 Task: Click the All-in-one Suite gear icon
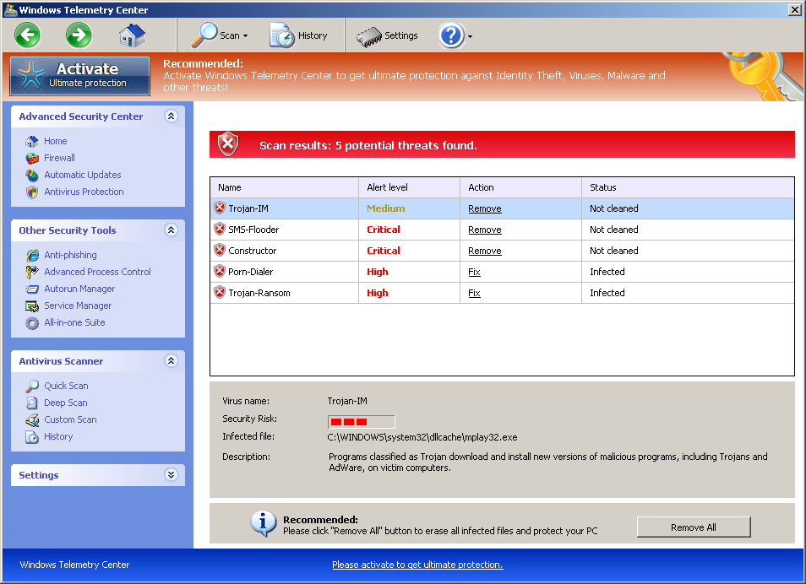[x=32, y=323]
